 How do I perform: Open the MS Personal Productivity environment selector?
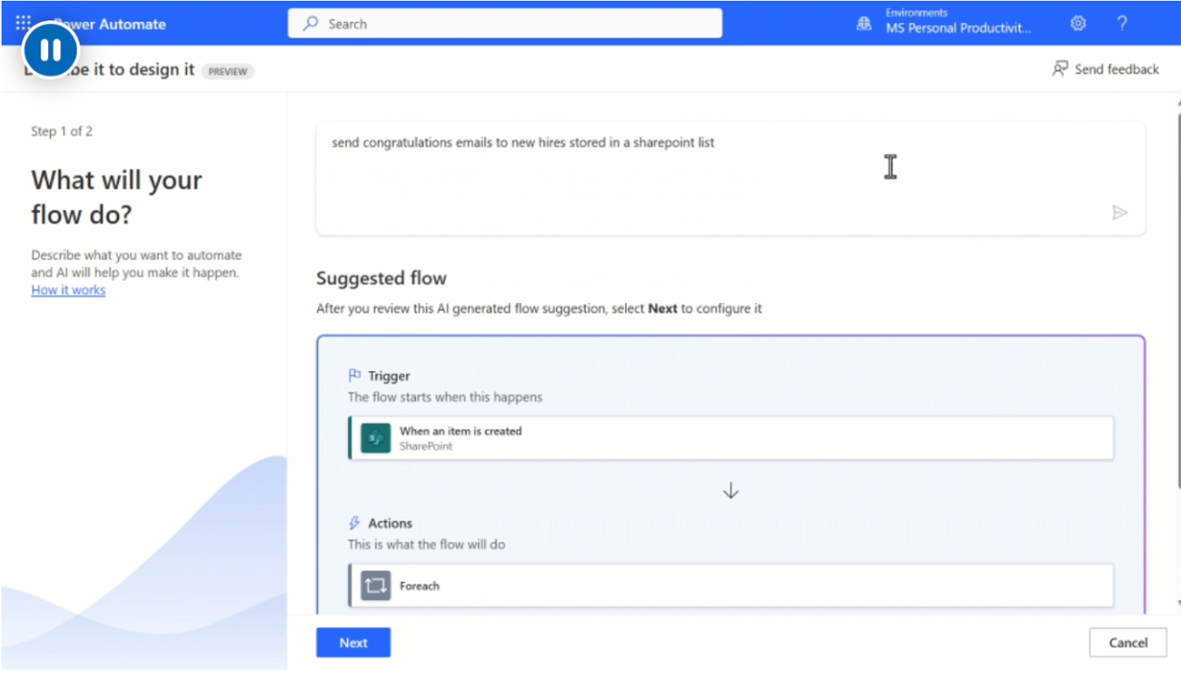(x=959, y=22)
